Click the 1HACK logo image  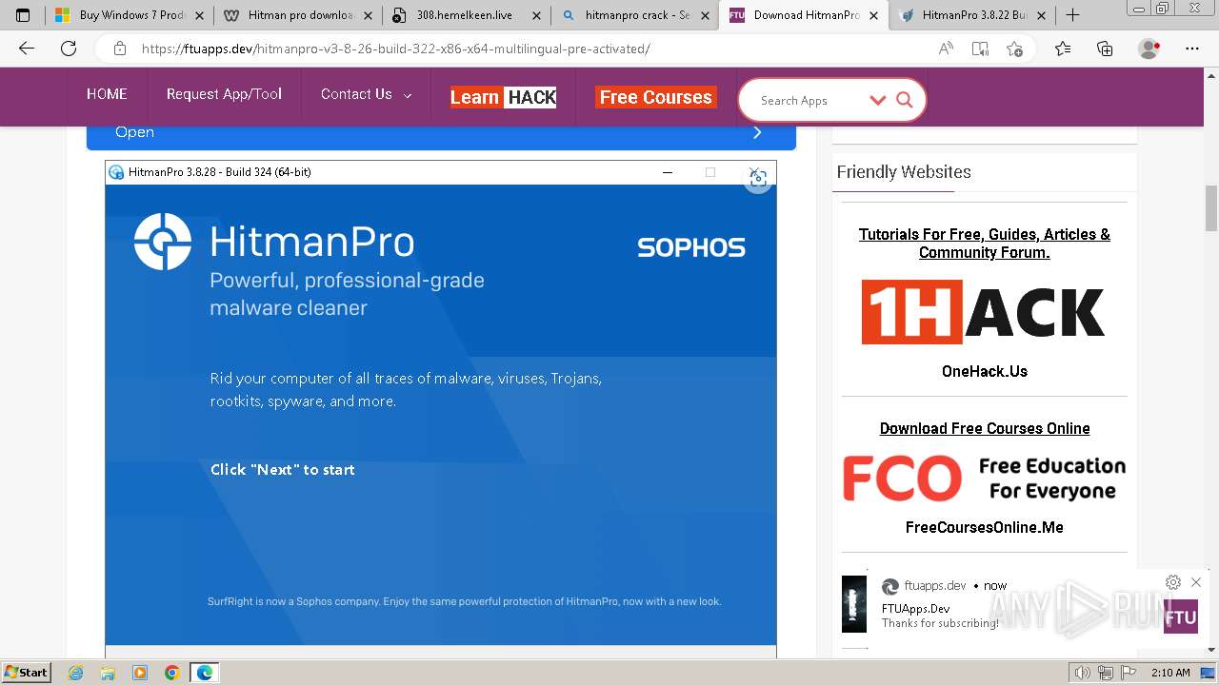click(x=984, y=311)
